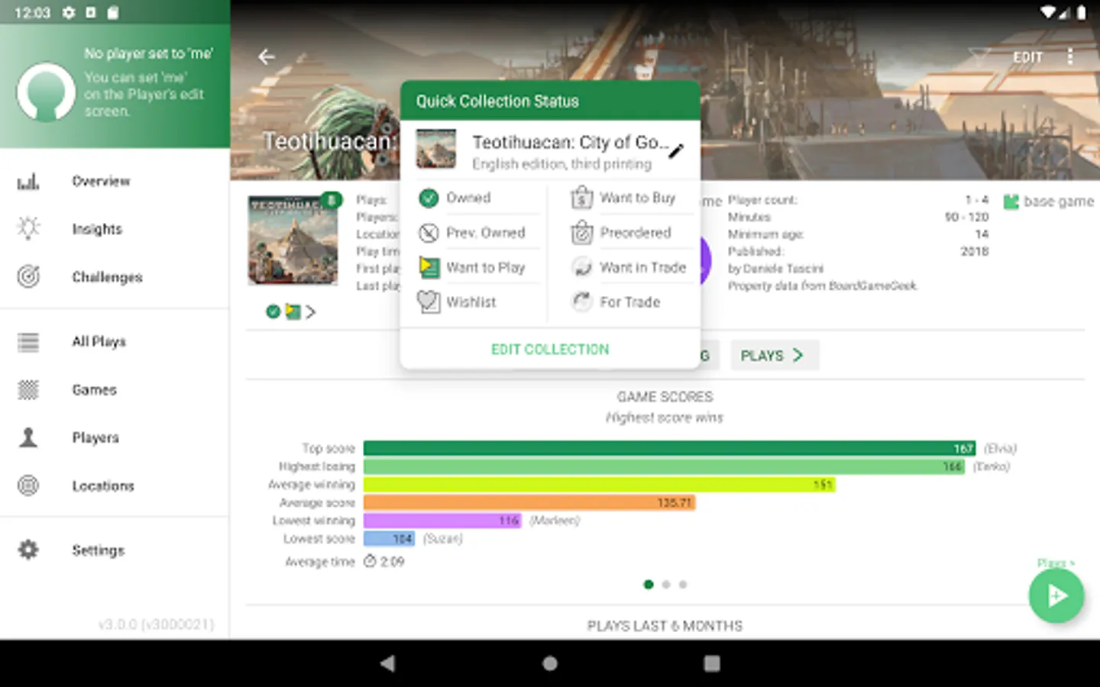Screen dimensions: 1100x687
Task: Click the Average winning 151 bar
Action: point(600,485)
